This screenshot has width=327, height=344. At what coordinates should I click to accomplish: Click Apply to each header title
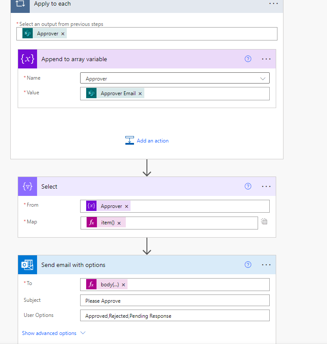52,4
